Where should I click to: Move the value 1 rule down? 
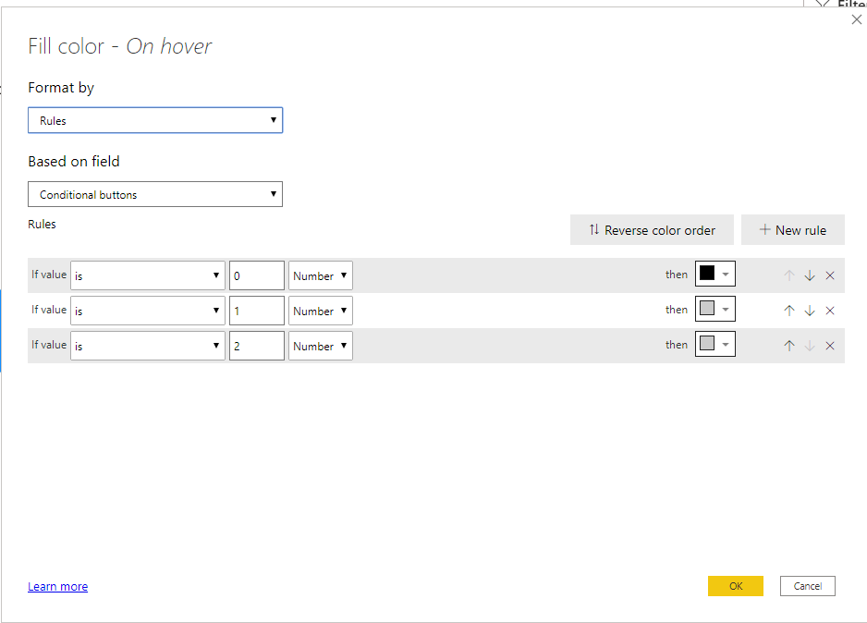[x=810, y=311]
